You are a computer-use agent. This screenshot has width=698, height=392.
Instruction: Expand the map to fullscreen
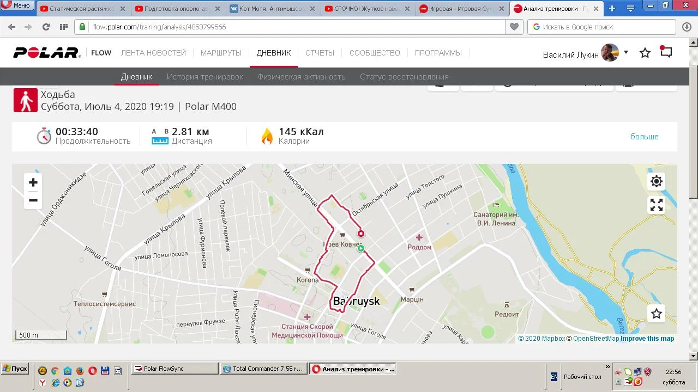[657, 205]
